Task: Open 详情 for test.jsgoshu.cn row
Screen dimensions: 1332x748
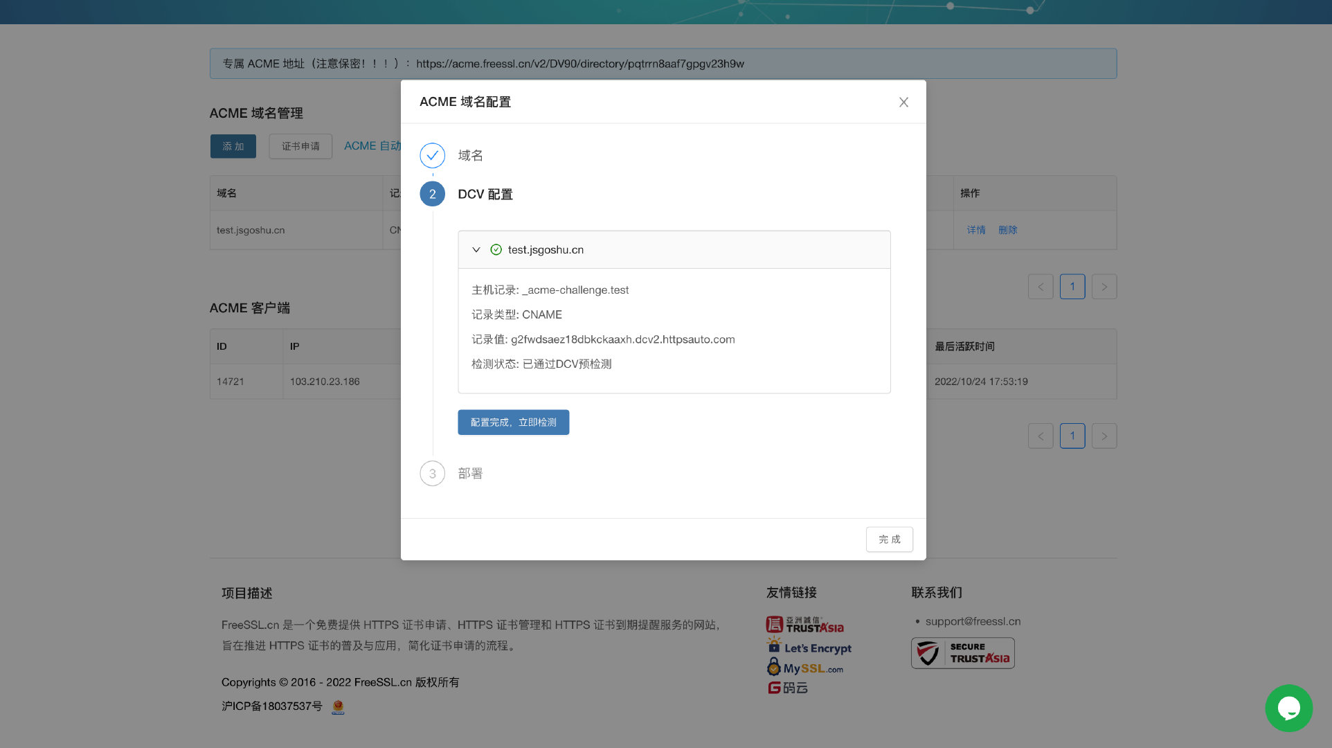Action: pos(975,230)
